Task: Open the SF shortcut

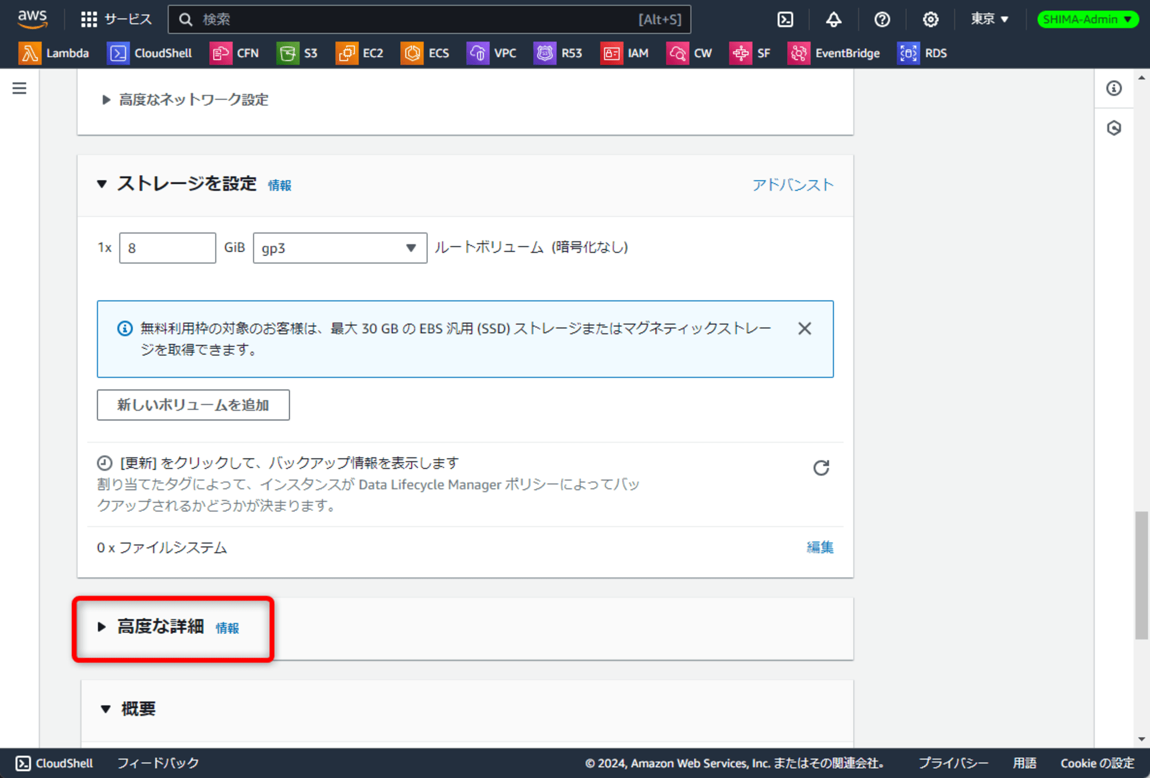Action: [x=750, y=53]
